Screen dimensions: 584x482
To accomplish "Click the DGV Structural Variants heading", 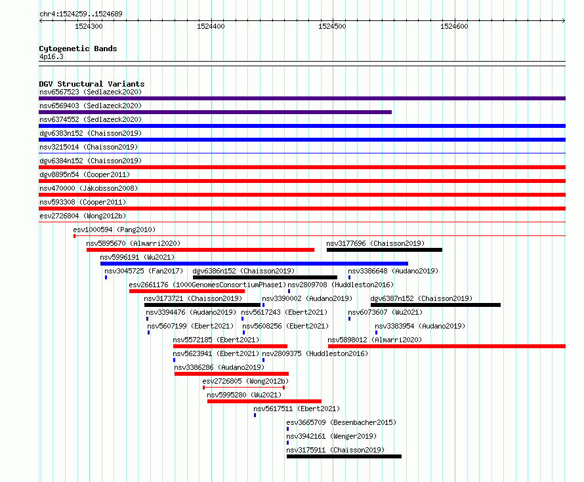I will coord(92,84).
